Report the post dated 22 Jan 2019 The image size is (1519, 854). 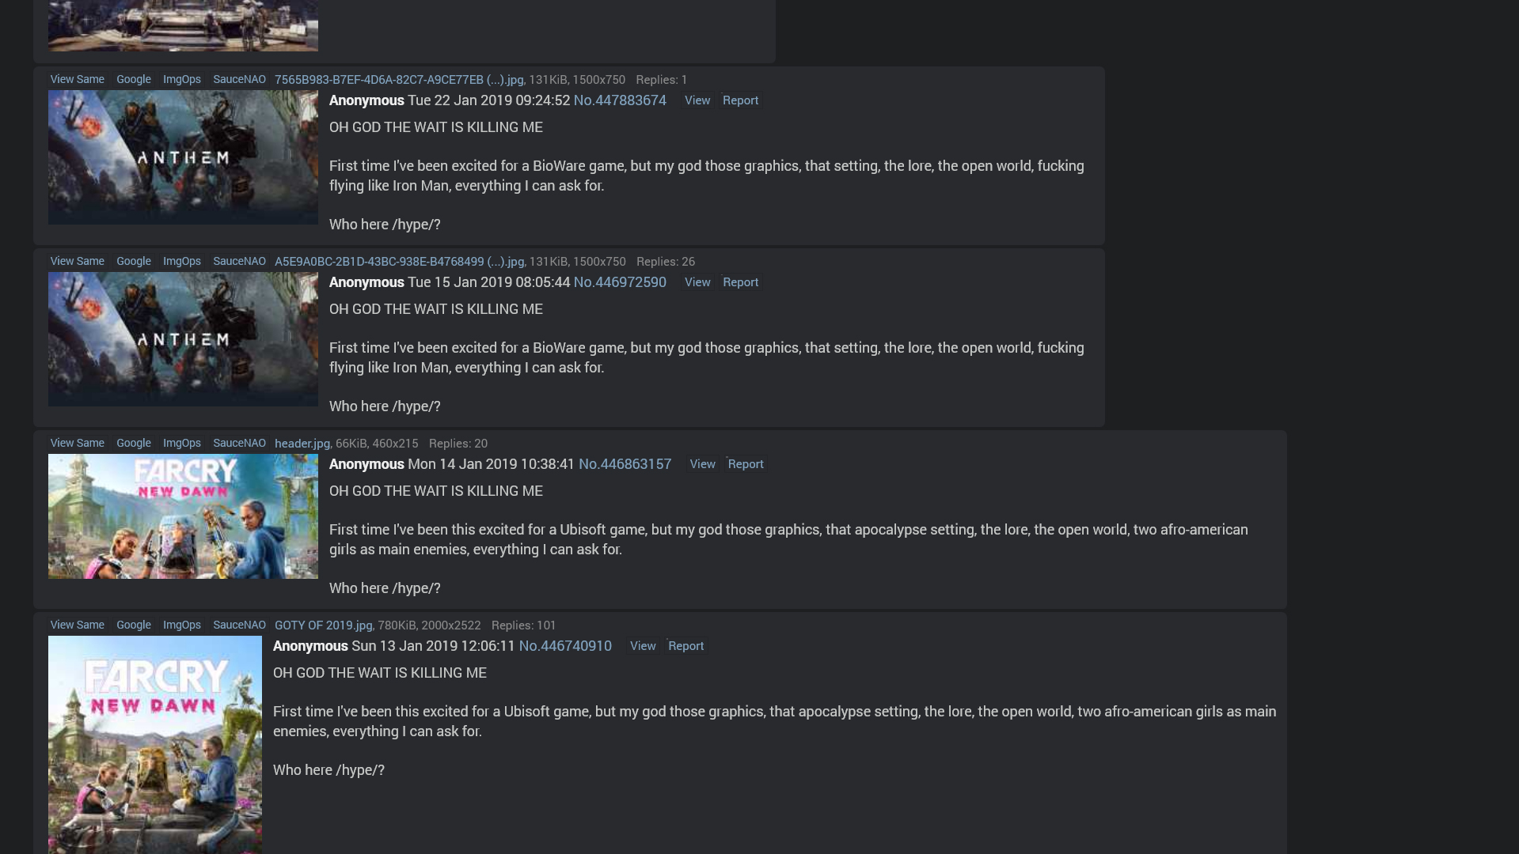click(740, 100)
